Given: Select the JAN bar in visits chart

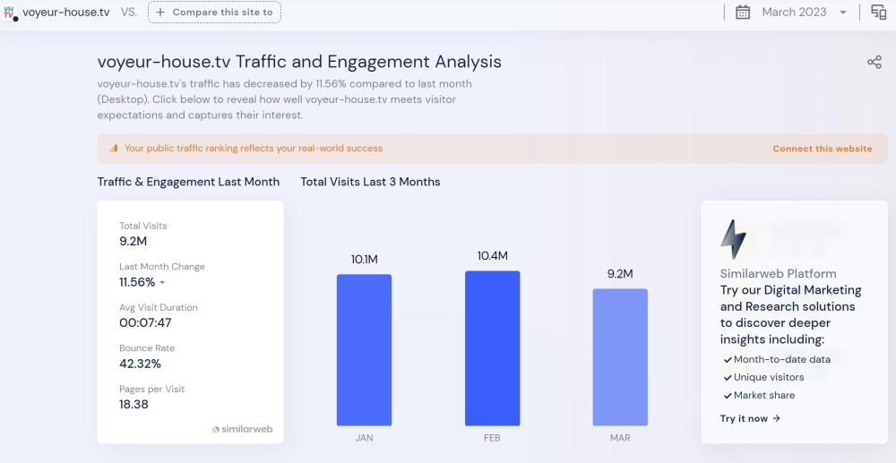Looking at the screenshot, I should click(x=364, y=349).
